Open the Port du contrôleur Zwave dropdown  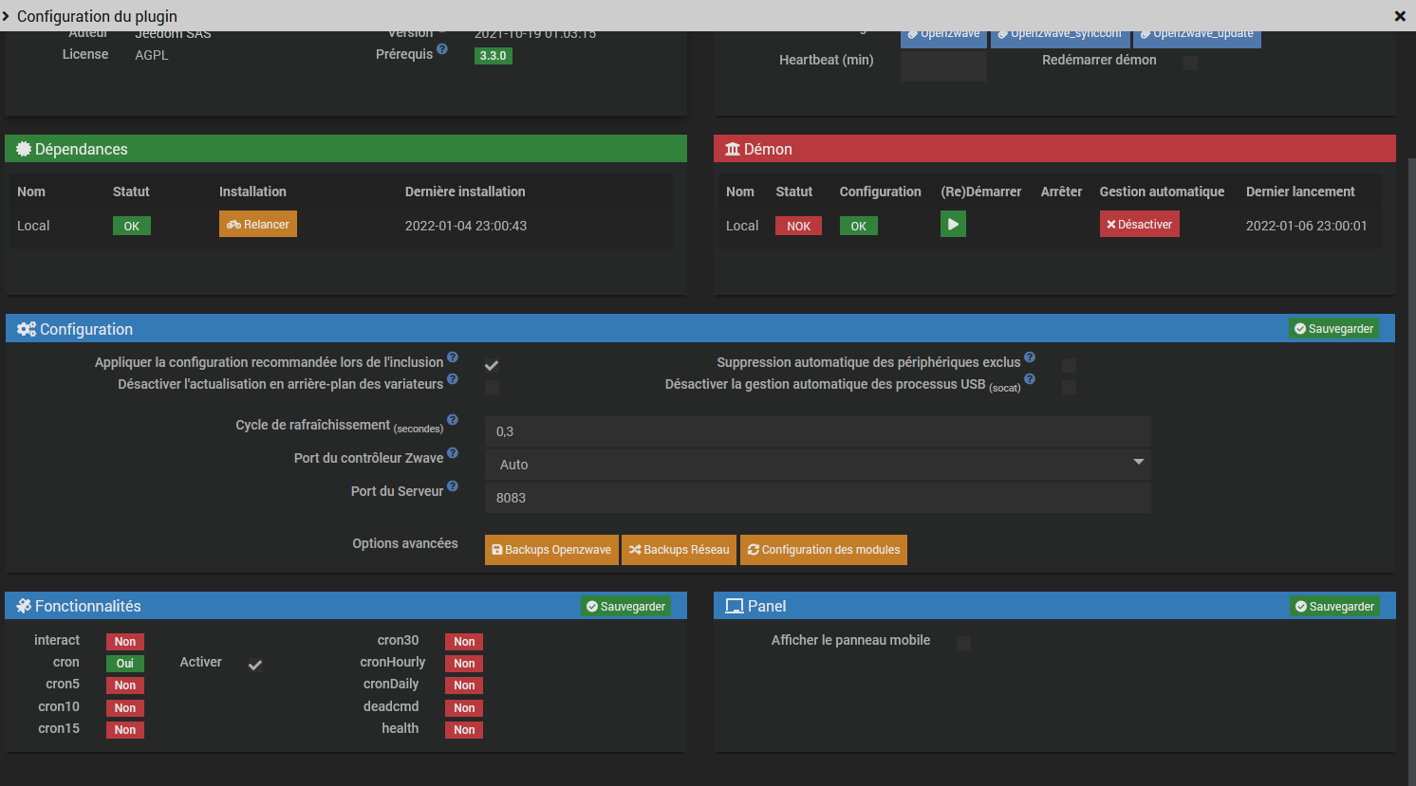point(817,465)
